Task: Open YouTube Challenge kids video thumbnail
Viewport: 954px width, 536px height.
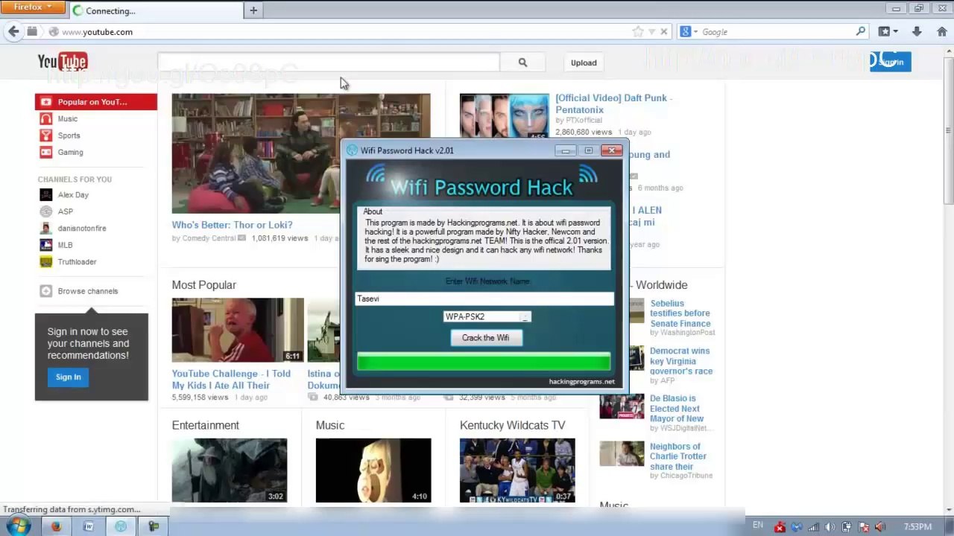Action: pyautogui.click(x=238, y=330)
